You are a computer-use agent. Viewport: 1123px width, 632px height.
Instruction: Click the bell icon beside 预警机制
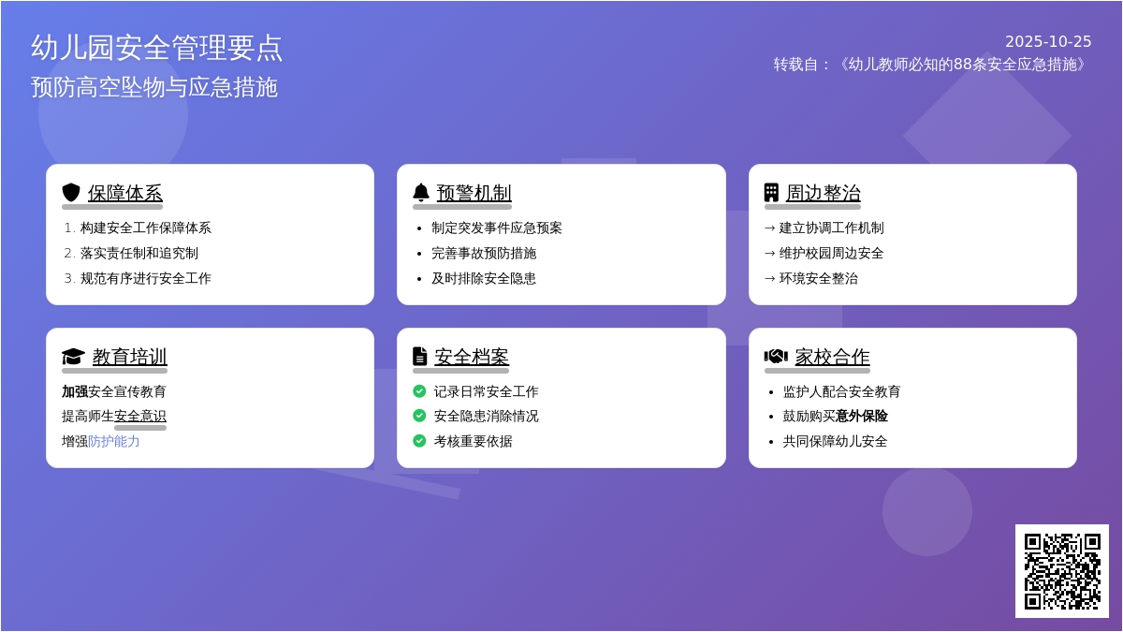(421, 193)
